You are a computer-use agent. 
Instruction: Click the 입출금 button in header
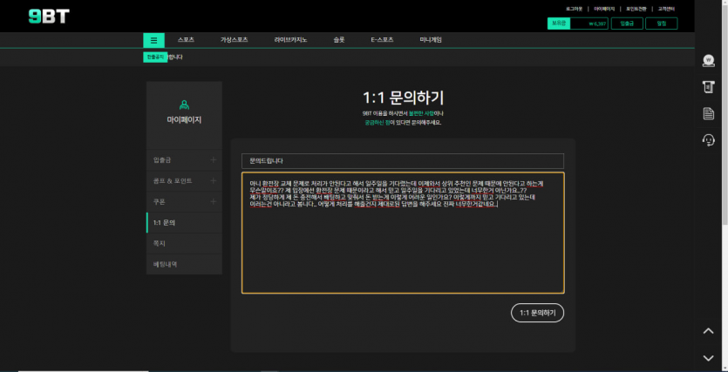tap(627, 24)
